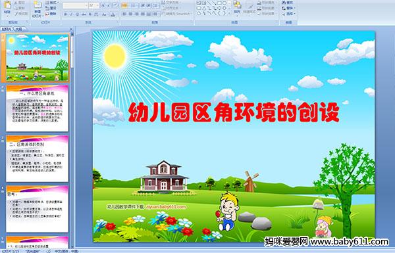The width and height of the screenshot is (395, 253).
Task: Switch to the Outline tab in slide pane
Action: point(18,29)
